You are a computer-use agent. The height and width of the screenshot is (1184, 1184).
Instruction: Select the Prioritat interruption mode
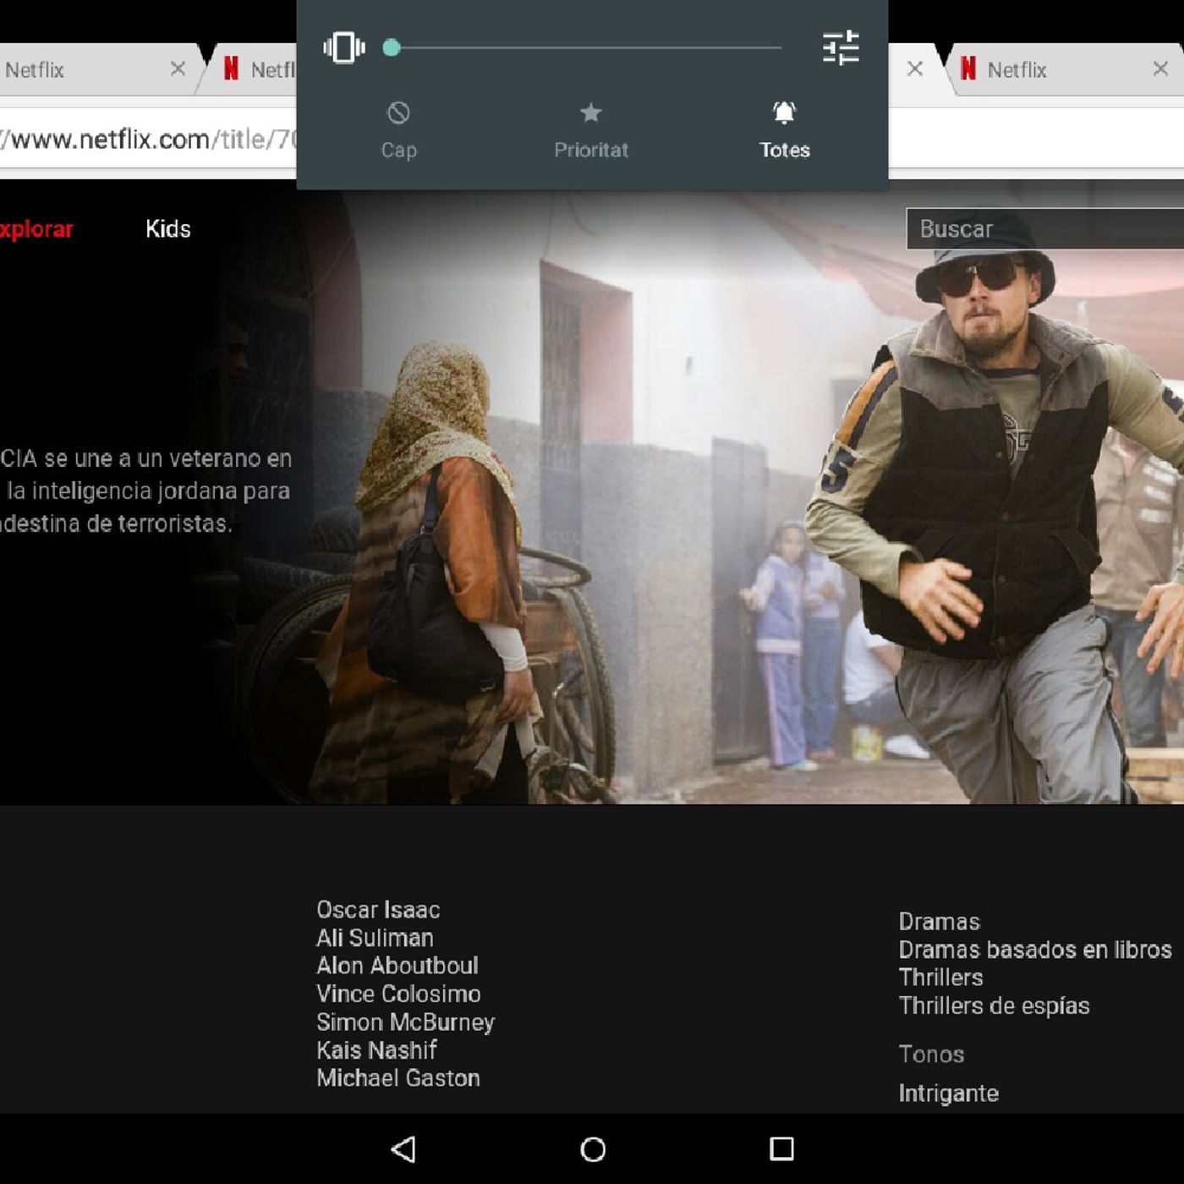[591, 130]
